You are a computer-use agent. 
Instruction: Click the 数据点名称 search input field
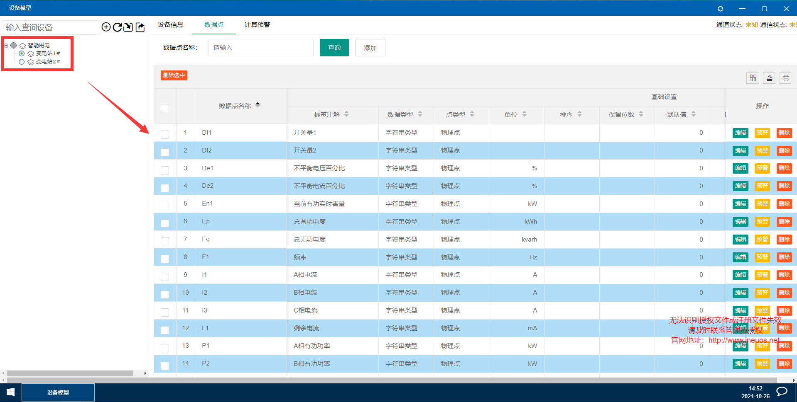click(261, 48)
